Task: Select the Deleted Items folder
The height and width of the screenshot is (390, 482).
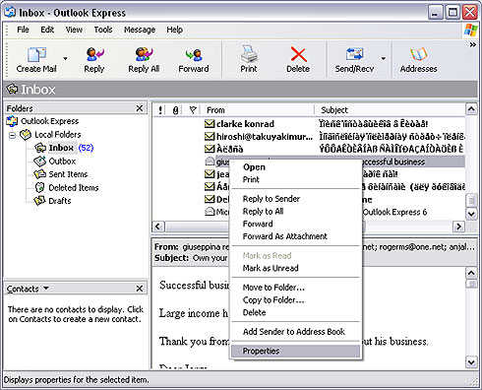Action: tap(74, 187)
